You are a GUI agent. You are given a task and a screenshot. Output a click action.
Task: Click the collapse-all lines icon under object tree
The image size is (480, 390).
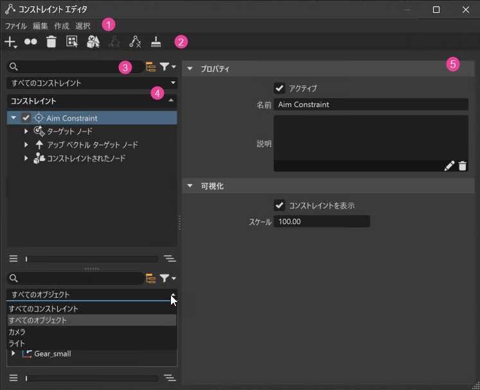13,378
